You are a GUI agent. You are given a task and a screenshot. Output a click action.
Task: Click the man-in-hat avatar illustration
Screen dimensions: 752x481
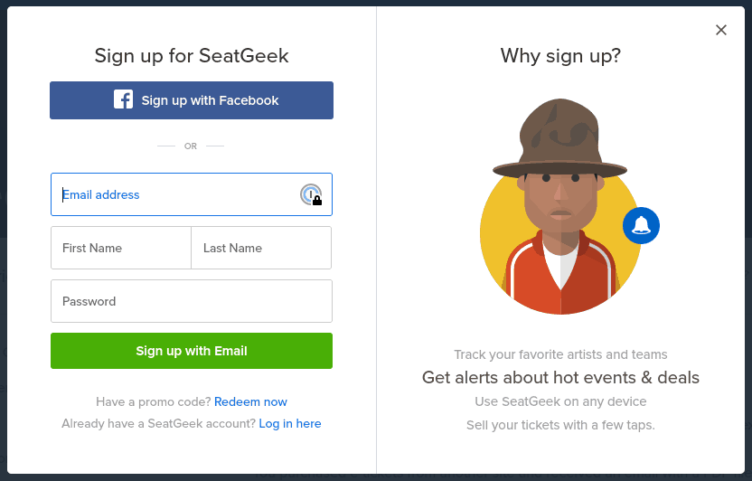pyautogui.click(x=560, y=207)
